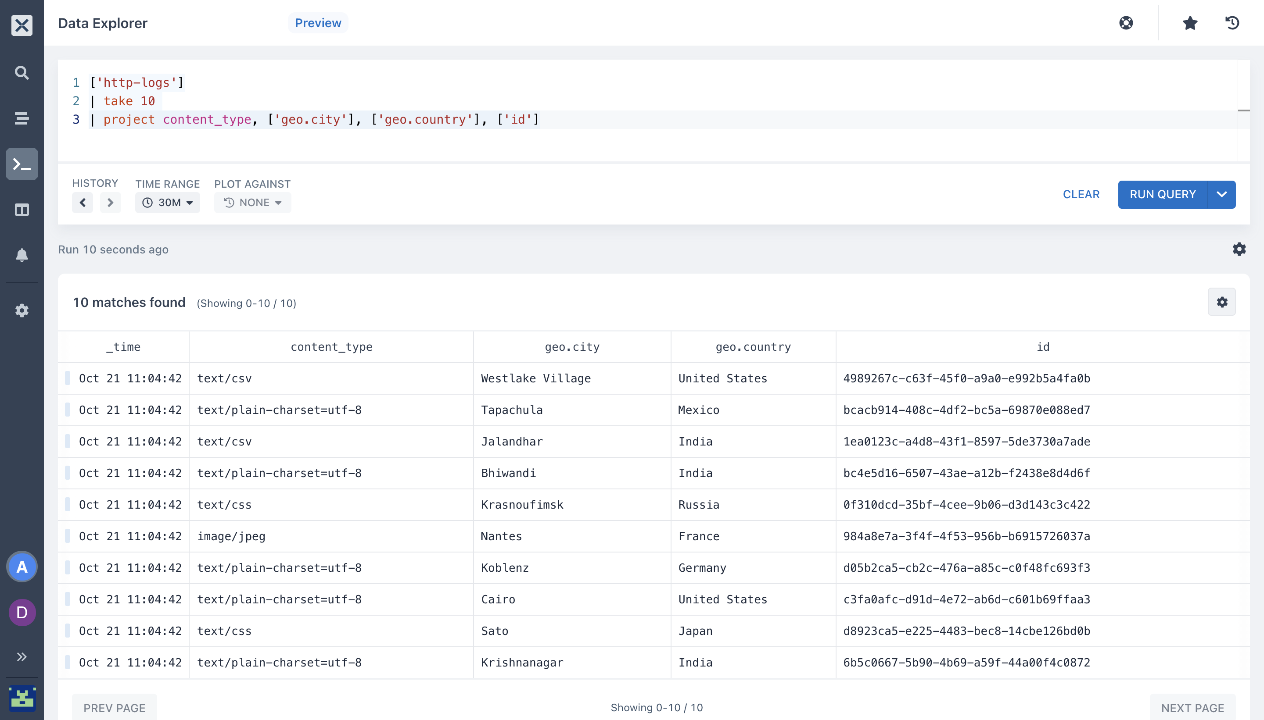Image resolution: width=1264 pixels, height=720 pixels.
Task: Open query history via the clock icon
Action: point(1232,23)
